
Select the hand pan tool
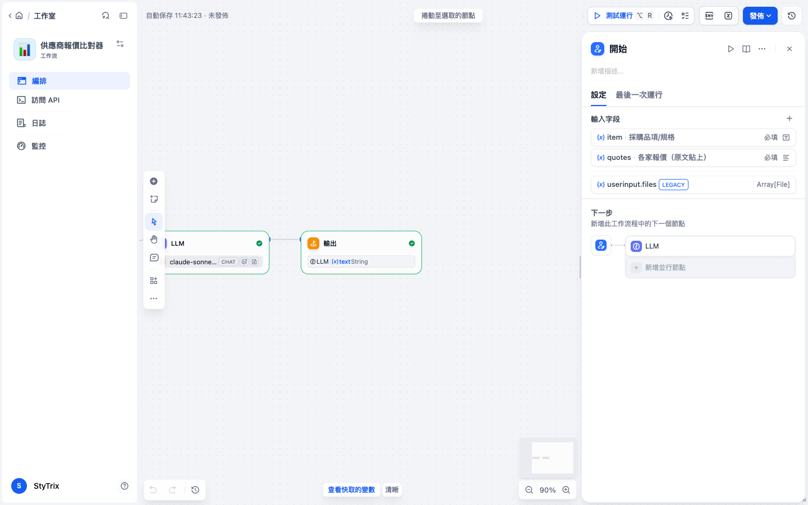pyautogui.click(x=154, y=240)
